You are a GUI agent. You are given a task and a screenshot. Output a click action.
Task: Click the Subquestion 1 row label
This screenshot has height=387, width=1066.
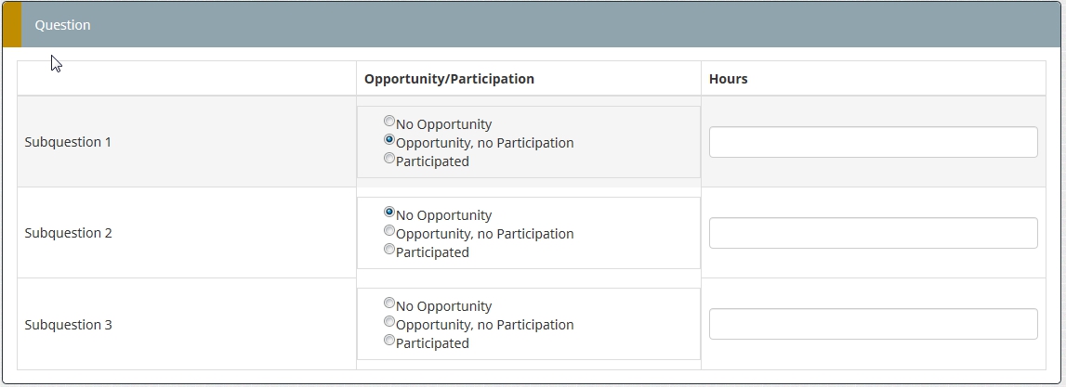click(68, 142)
